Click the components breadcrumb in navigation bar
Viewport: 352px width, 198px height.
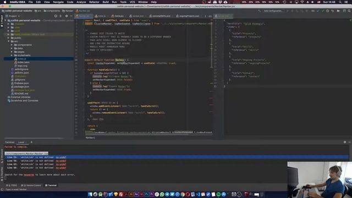[52, 11]
